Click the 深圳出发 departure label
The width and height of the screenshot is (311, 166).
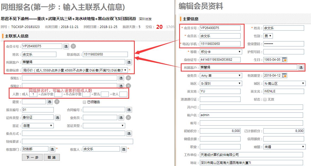145,19
